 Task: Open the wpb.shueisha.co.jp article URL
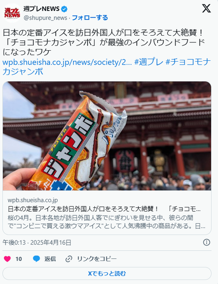coord(67,62)
